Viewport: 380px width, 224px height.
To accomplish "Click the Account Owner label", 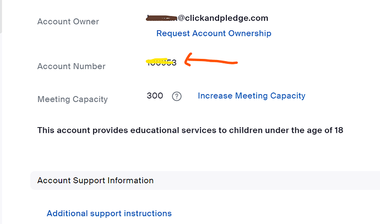I will (68, 21).
